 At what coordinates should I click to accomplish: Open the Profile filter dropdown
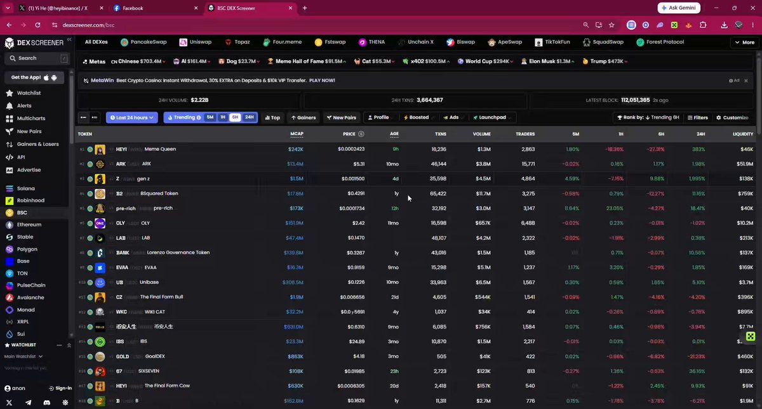pyautogui.click(x=382, y=117)
